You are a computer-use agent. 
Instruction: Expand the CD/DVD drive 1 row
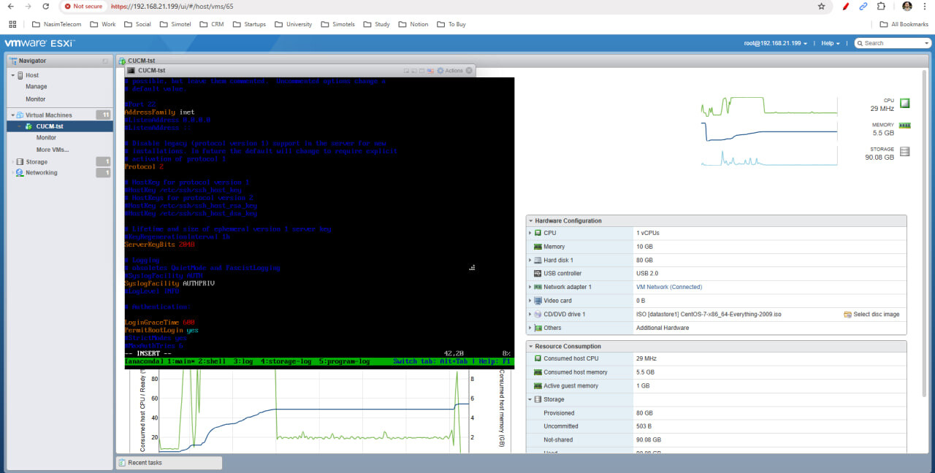point(530,314)
